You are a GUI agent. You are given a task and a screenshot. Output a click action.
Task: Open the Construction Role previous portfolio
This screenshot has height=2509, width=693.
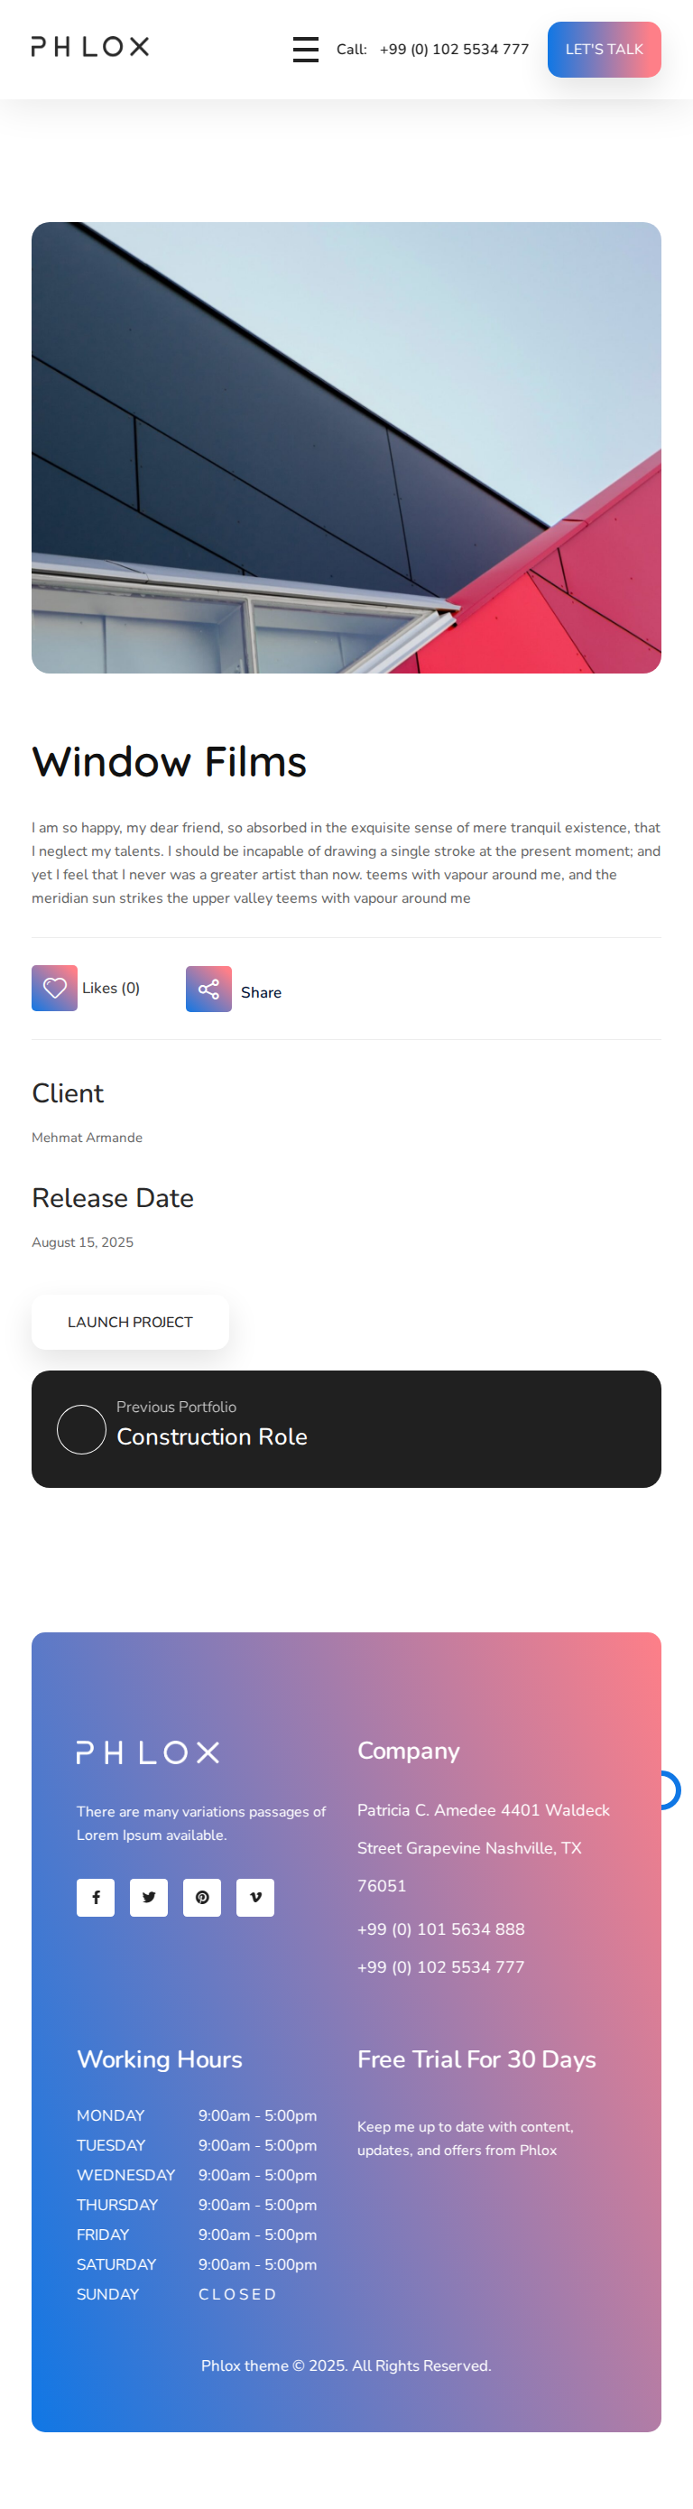point(212,1436)
